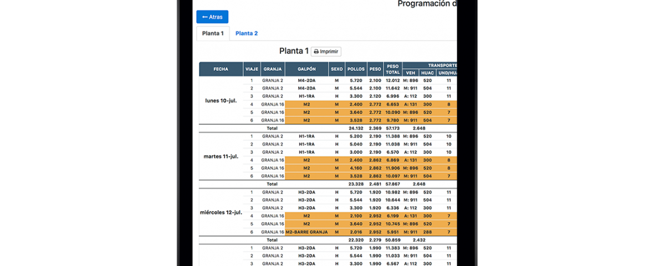Image resolution: width=665 pixels, height=266 pixels.
Task: Click the GRANJA column header
Action: [273, 69]
